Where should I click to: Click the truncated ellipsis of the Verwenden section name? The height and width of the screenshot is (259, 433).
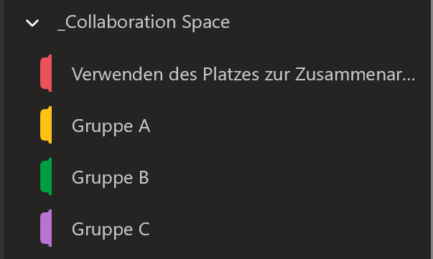410,80
